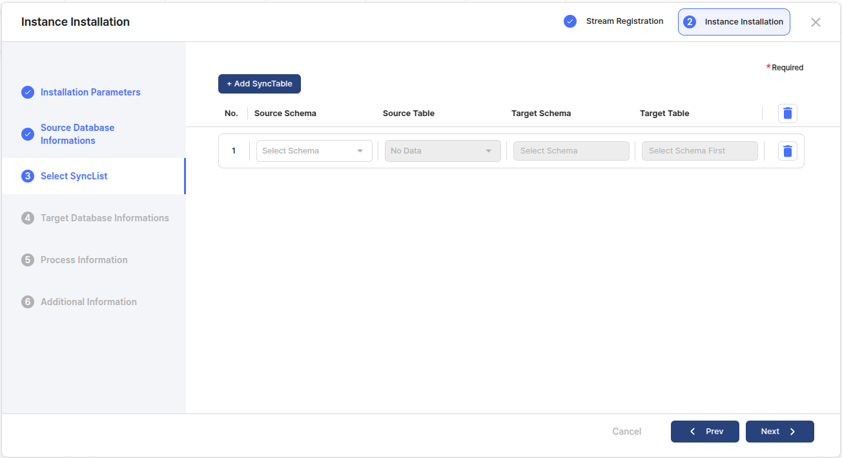Image resolution: width=842 pixels, height=458 pixels.
Task: Click the Installation Parameters checkmark icon
Action: tap(28, 92)
